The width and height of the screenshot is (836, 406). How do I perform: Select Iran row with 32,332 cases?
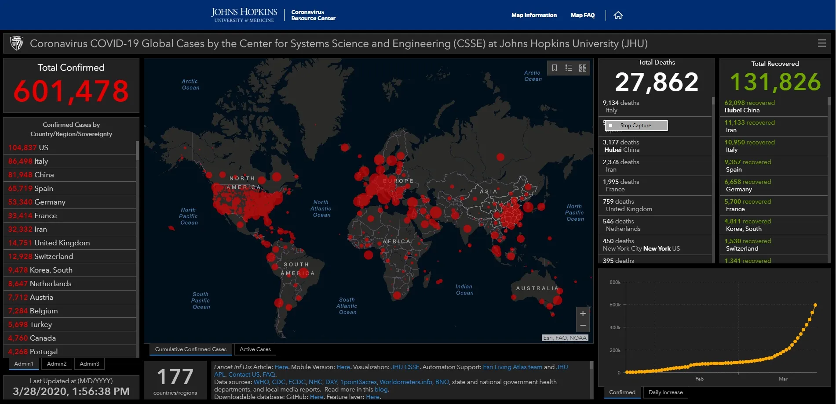pos(70,229)
